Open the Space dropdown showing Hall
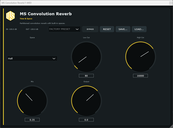This screenshot has height=128, width=173. [x=32, y=58]
